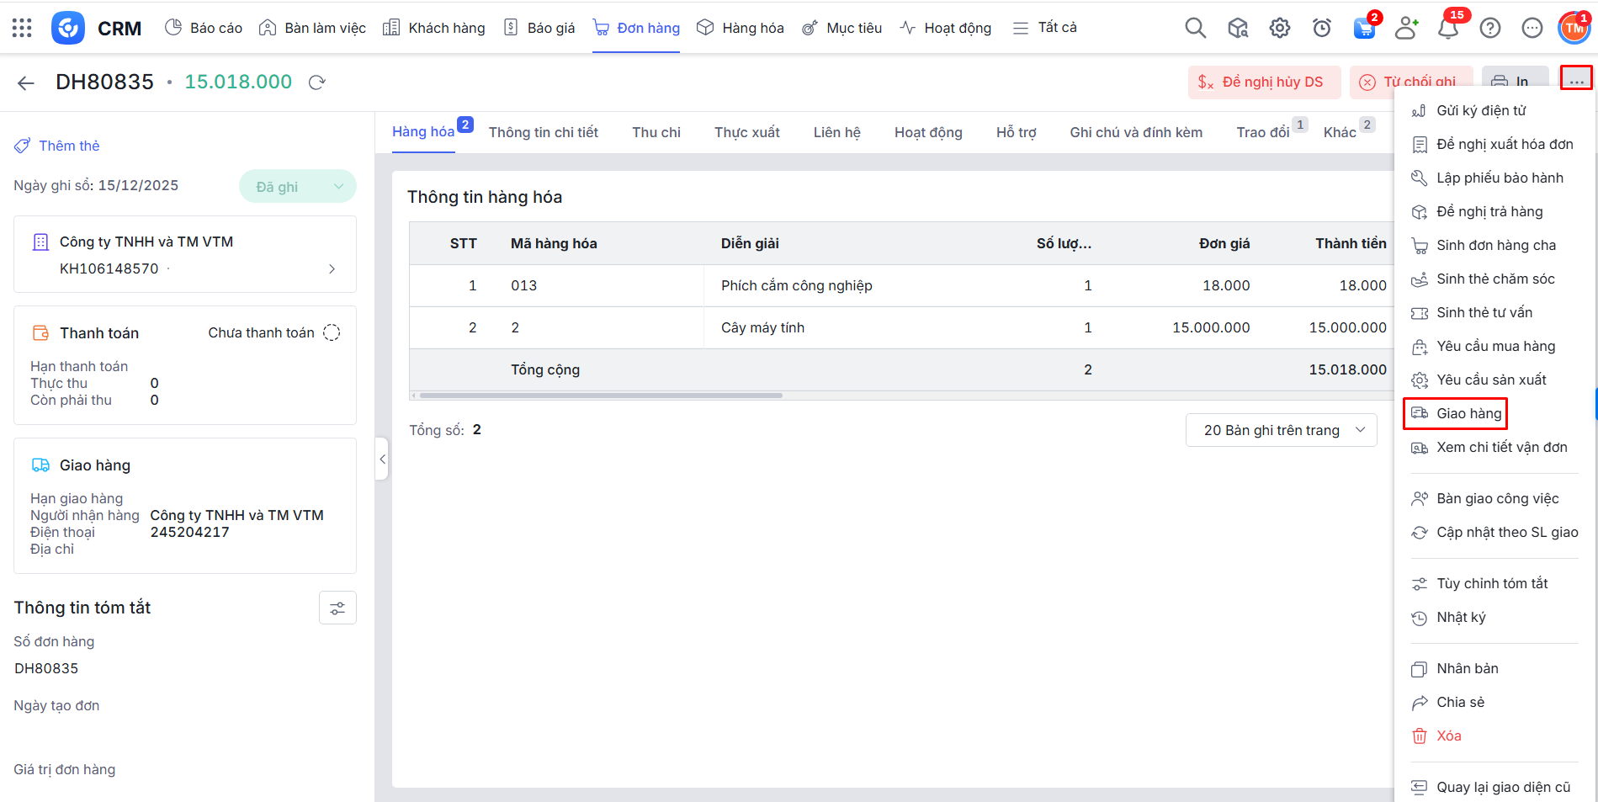Open the notifications bell
Viewport: 1598px width, 802px height.
1448,29
